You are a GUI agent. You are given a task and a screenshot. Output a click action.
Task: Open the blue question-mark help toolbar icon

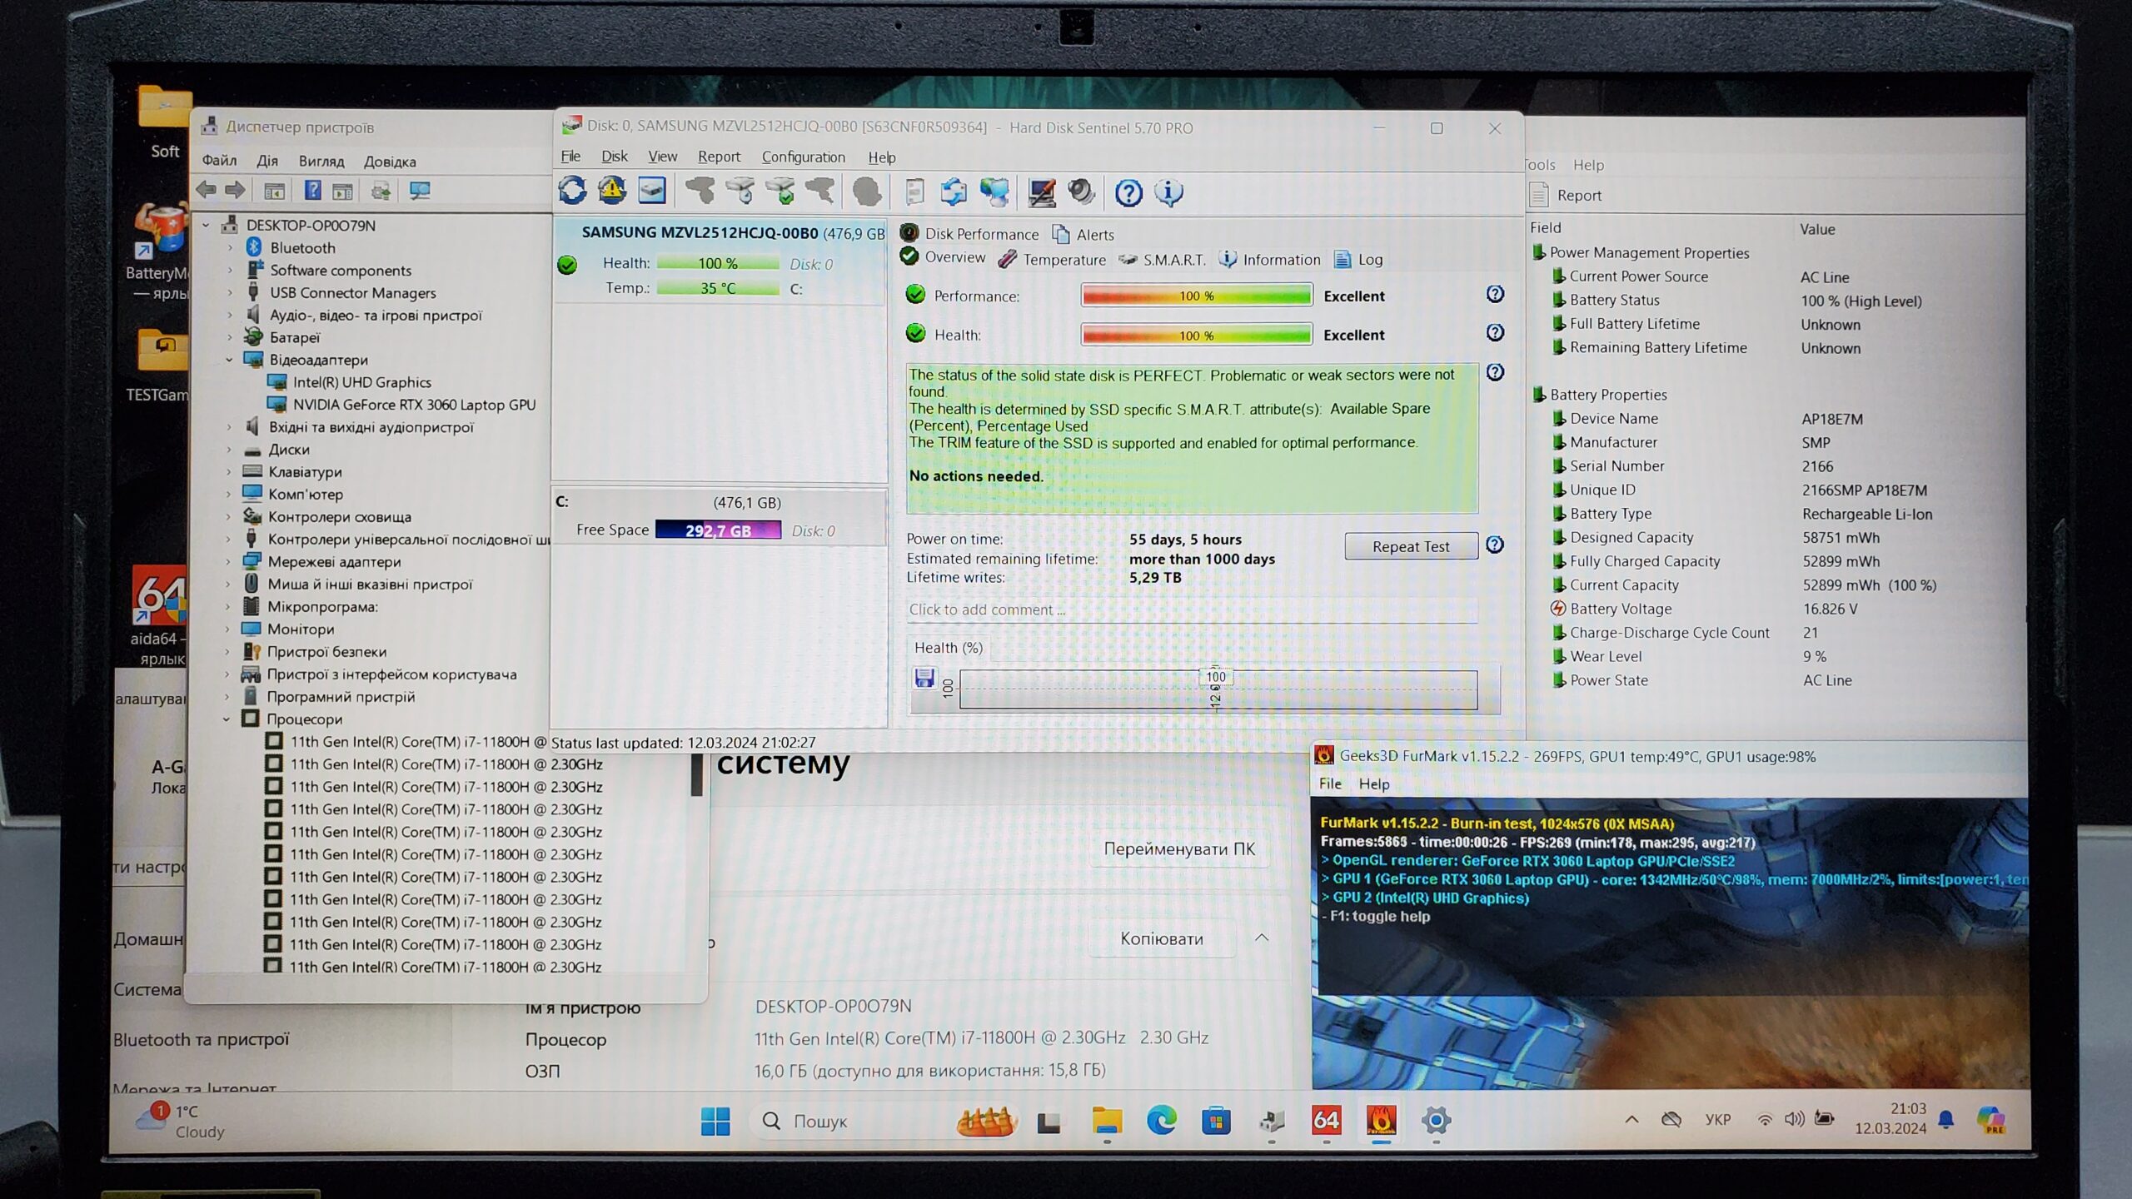pyautogui.click(x=1128, y=193)
